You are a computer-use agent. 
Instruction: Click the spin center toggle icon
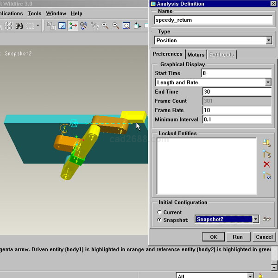(x=73, y=26)
